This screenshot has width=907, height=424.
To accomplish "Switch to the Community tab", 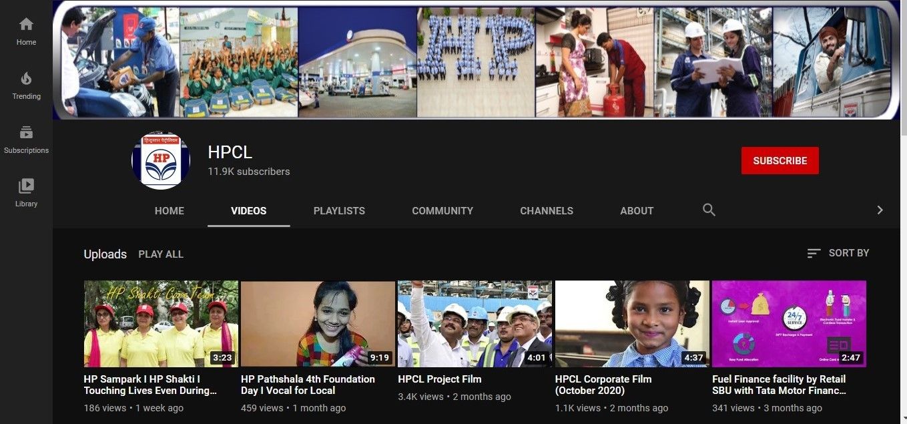I will click(x=442, y=210).
